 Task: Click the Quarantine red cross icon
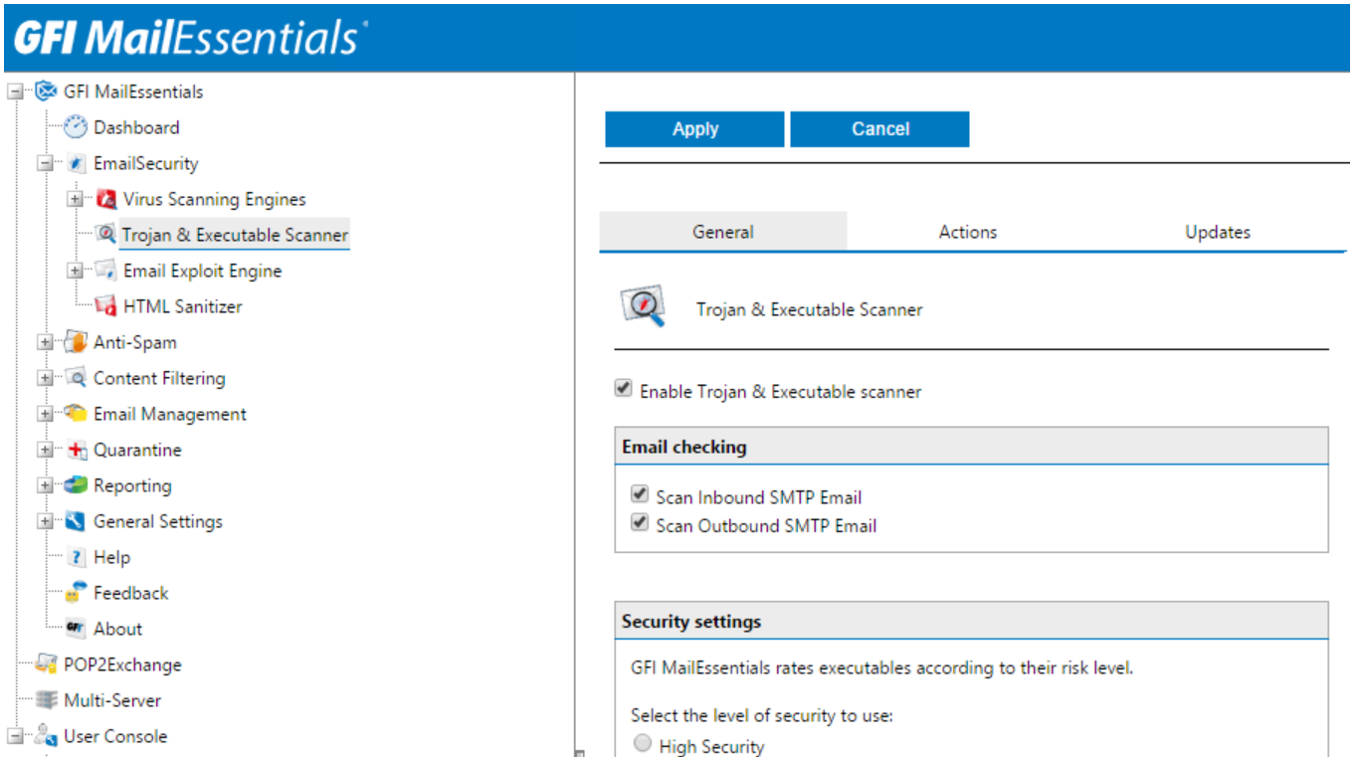pos(77,450)
